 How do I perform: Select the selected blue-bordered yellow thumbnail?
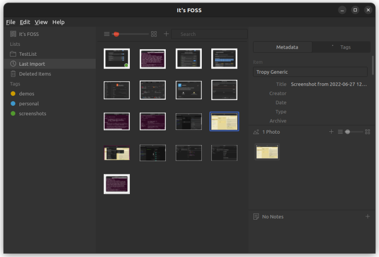(x=224, y=121)
